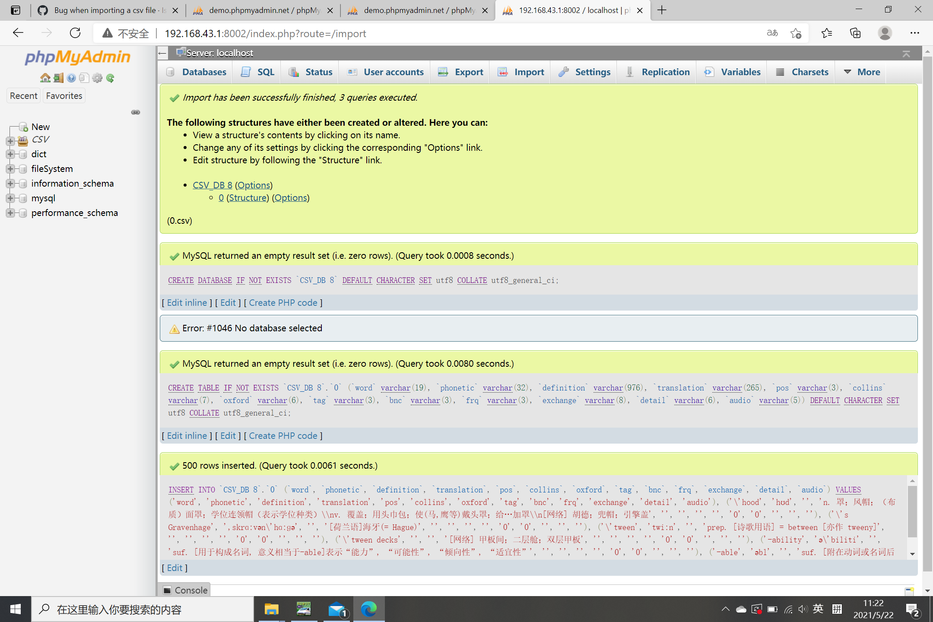Click Create PHP code for the CREATE TABLE query

283,435
